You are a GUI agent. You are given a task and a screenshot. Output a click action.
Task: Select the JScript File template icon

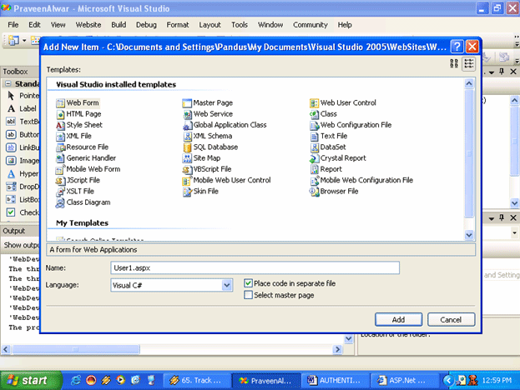coord(60,181)
